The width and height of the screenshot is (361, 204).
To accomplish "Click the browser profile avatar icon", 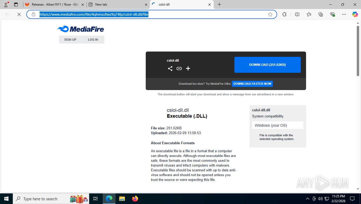I will point(6,5).
